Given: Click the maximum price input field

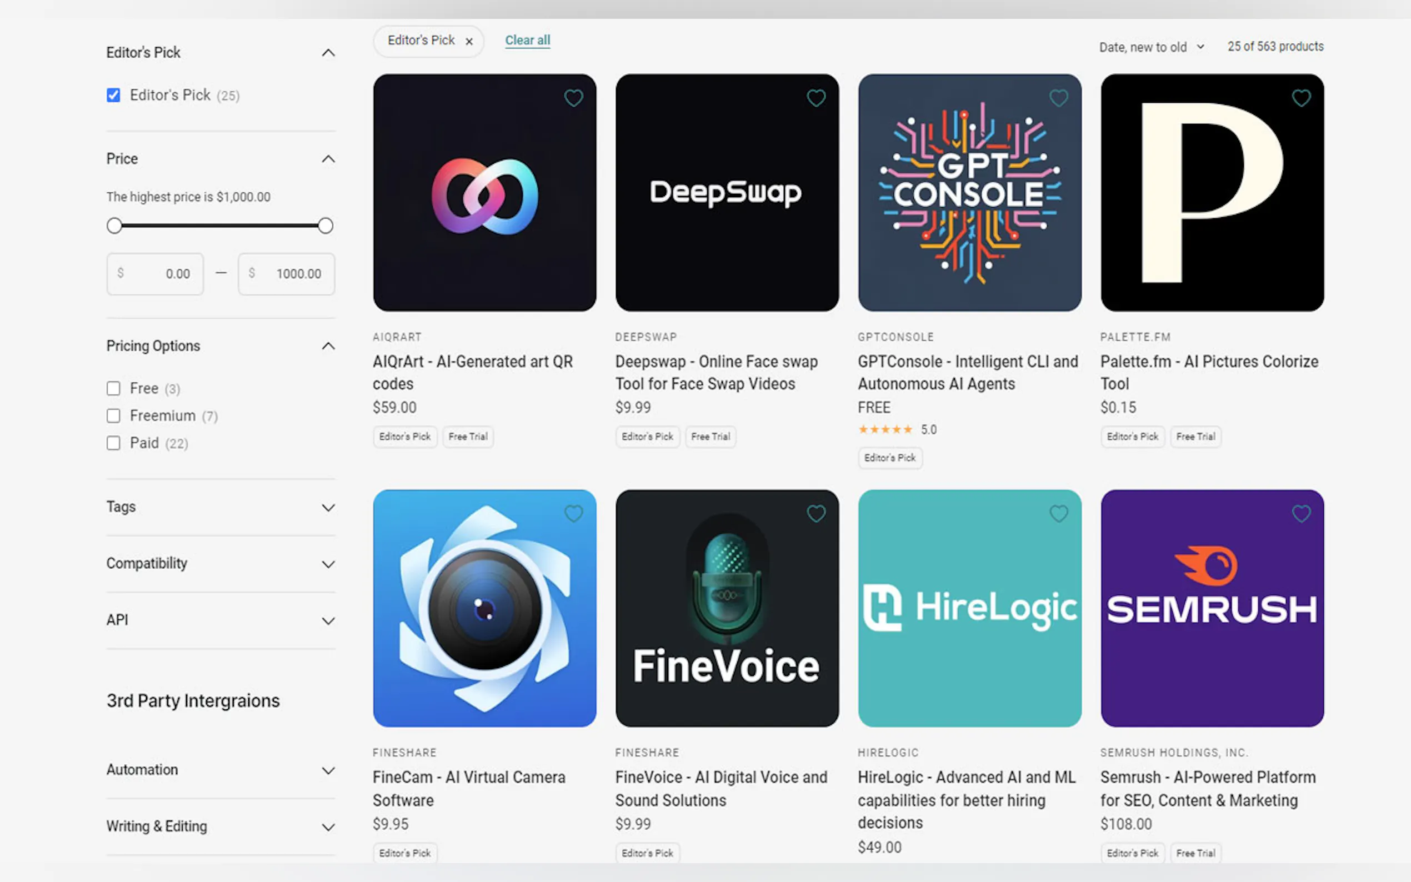Looking at the screenshot, I should point(287,274).
